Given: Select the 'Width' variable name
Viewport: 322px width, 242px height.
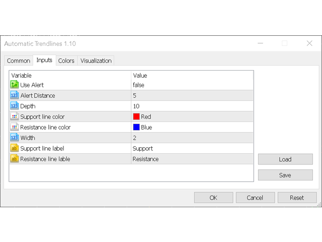Looking at the screenshot, I should tap(28, 138).
